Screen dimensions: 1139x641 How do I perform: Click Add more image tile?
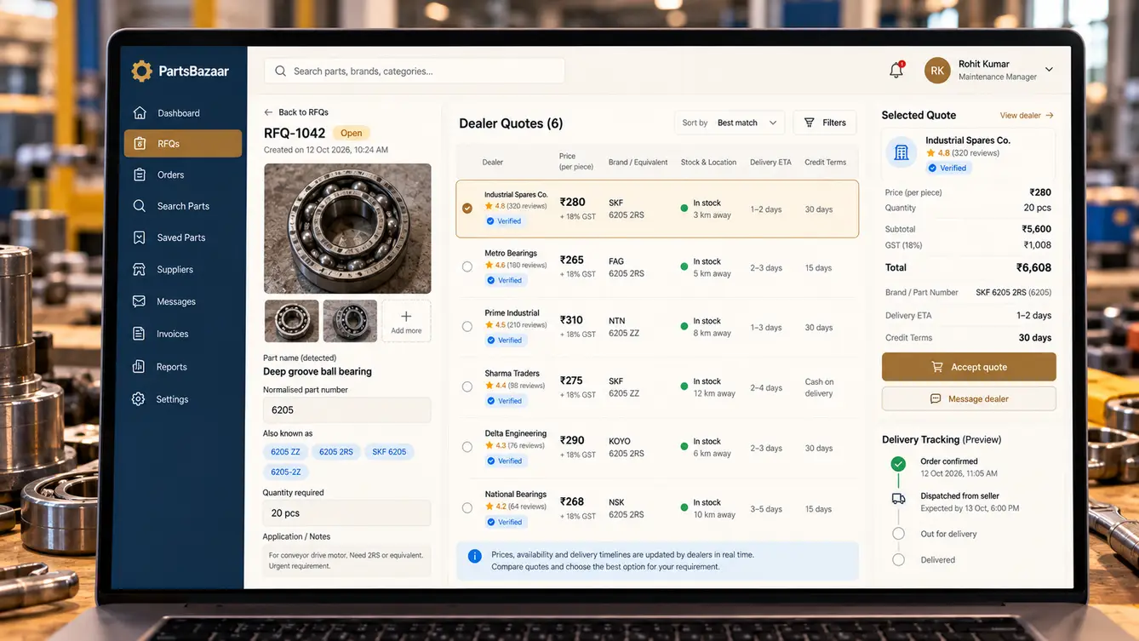406,321
